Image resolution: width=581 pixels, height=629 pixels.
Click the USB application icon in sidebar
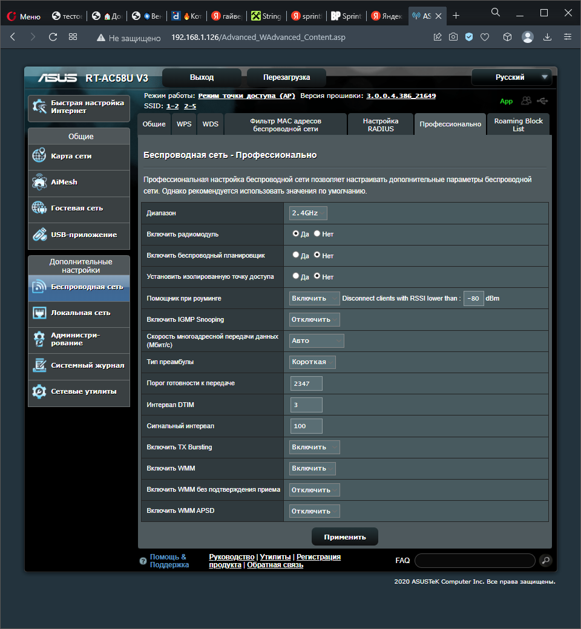click(x=39, y=235)
